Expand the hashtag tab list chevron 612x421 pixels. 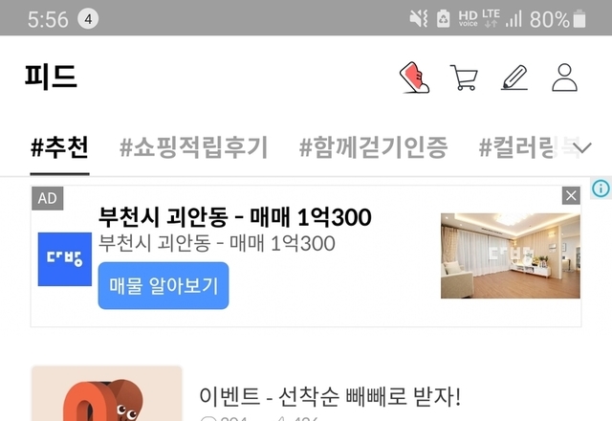pyautogui.click(x=582, y=147)
